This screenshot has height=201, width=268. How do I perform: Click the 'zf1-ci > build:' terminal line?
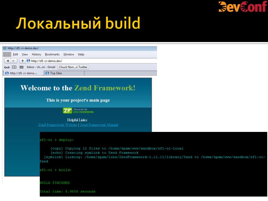pyautogui.click(x=55, y=170)
